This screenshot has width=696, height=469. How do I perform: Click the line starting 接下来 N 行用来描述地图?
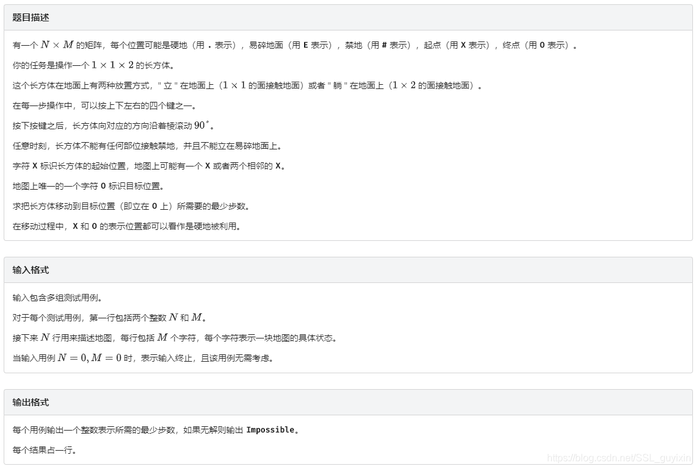coord(175,338)
